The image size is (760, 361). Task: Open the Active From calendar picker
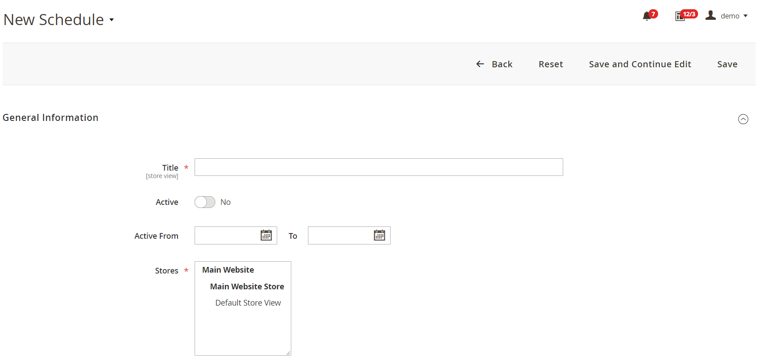pyautogui.click(x=266, y=235)
